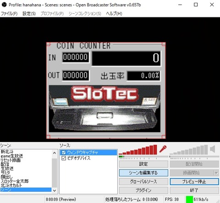220x203 pixels.
Task: Select the スロッター金太郎 scene
Action: (x=26, y=181)
